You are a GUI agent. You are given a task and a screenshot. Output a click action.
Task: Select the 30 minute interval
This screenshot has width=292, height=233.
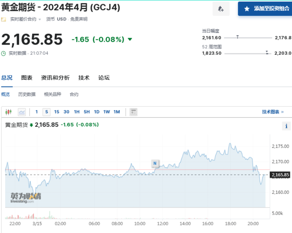pos(67,112)
